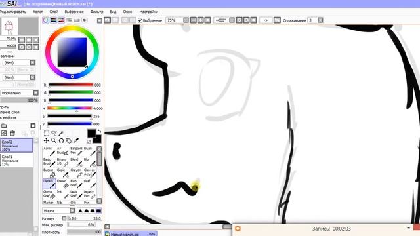The height and width of the screenshot is (236, 420).
Task: Select the Air Brush tool
Action: pyautogui.click(x=63, y=151)
